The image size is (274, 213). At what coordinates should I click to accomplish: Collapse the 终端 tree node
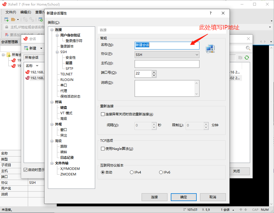[52, 102]
